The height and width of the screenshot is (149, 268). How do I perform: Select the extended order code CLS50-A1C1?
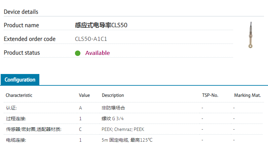coord(91,39)
